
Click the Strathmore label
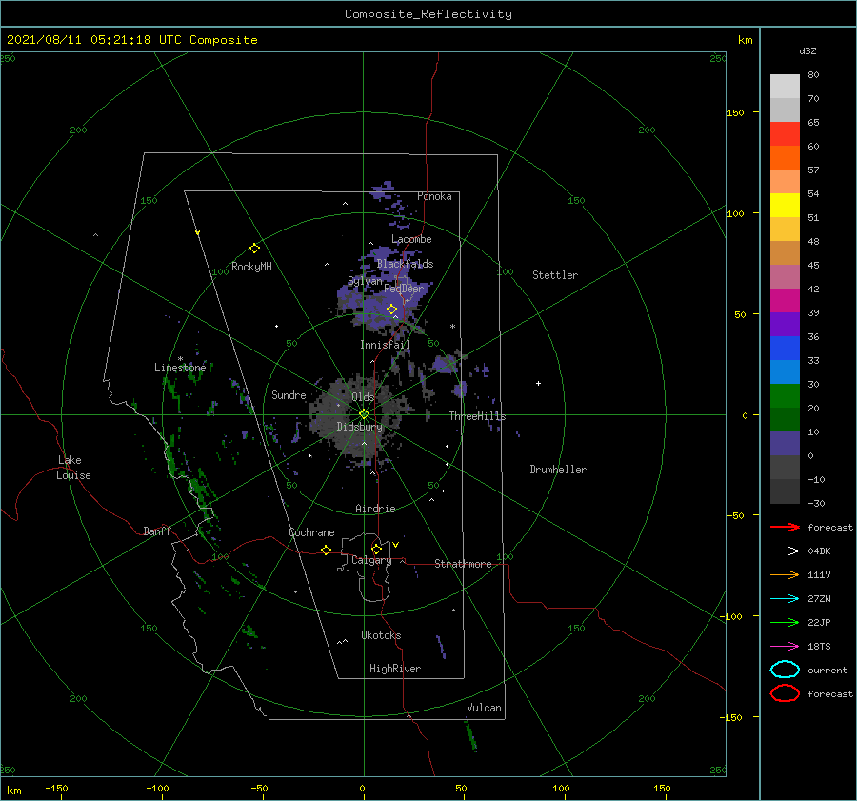(463, 564)
